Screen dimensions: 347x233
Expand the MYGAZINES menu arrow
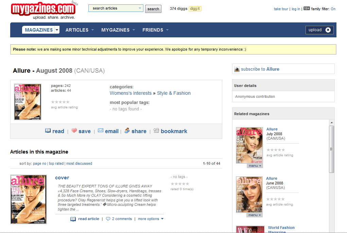tap(134, 30)
